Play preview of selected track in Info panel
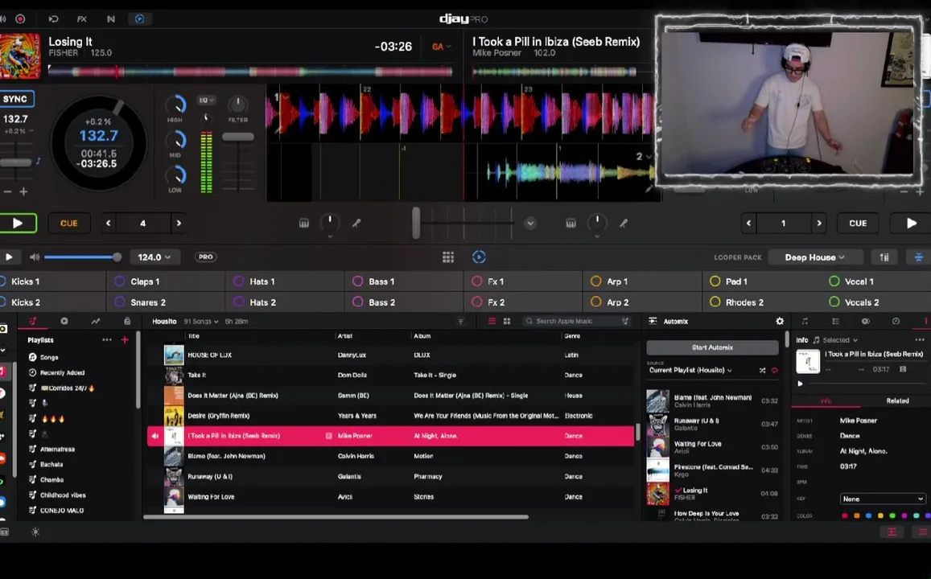The width and height of the screenshot is (931, 579). (x=801, y=384)
